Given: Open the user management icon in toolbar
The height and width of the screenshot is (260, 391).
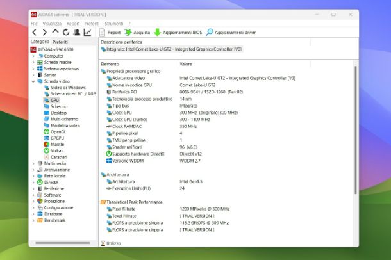Looking at the screenshot, I should (x=77, y=32).
